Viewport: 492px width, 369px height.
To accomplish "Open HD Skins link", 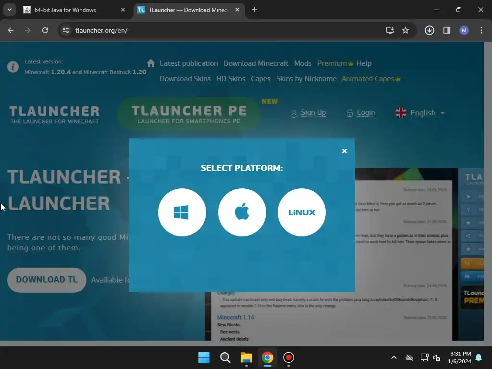I will (231, 79).
